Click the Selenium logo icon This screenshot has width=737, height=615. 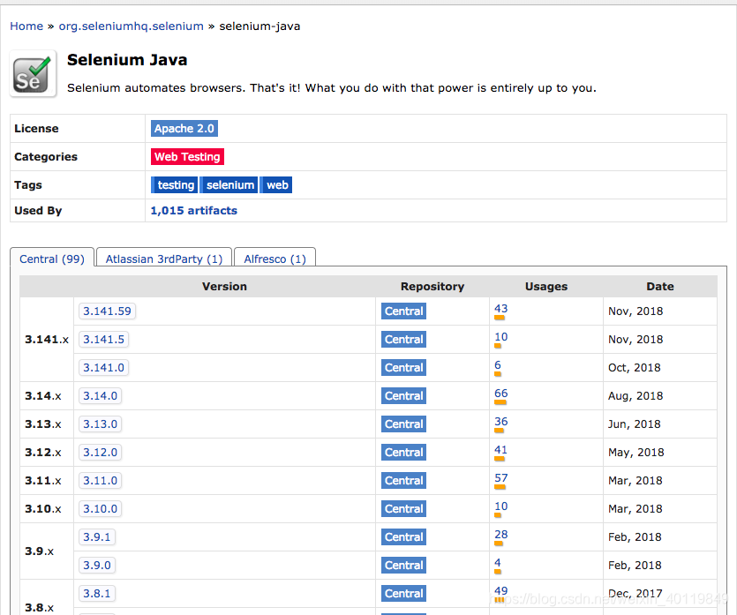33,74
